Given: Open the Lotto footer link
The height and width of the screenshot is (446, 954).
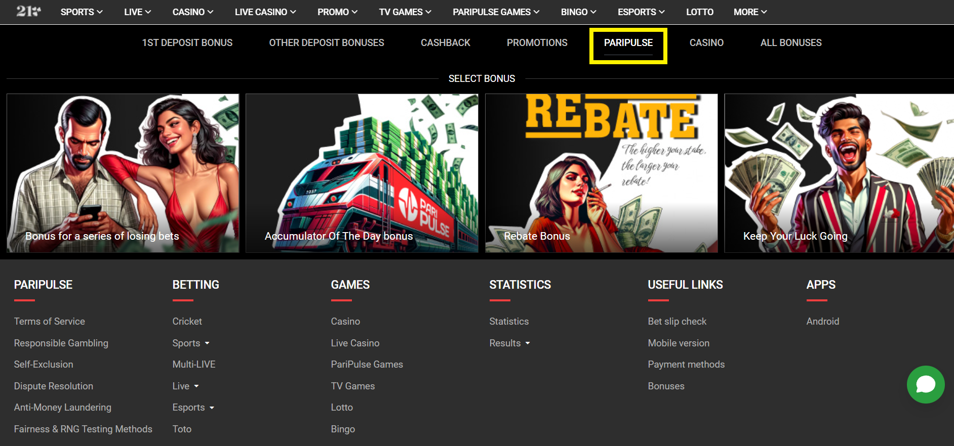Looking at the screenshot, I should tap(342, 408).
